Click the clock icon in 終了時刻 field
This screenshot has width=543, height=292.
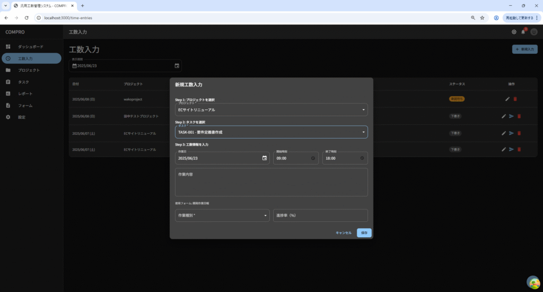coord(362,158)
